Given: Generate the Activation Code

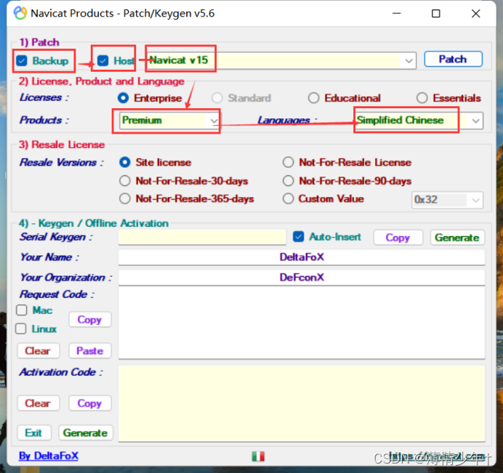Looking at the screenshot, I should click(x=86, y=433).
